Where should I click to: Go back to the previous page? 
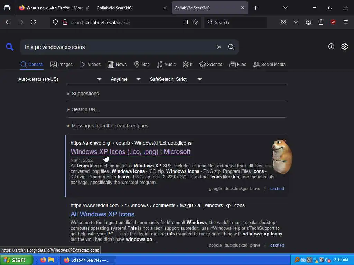pos(8,22)
